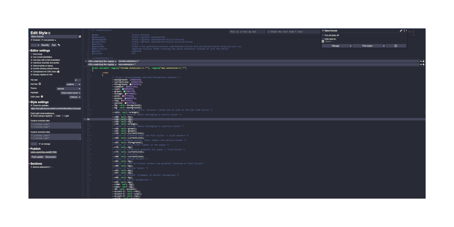Open gear next to Colorpickers for CSS colors
This screenshot has height=227, width=454.
point(58,71)
